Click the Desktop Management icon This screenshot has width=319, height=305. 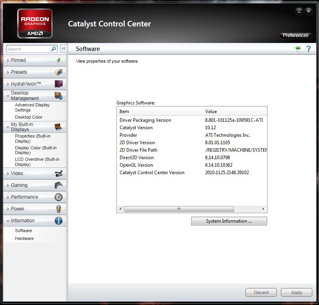pyautogui.click(x=59, y=96)
